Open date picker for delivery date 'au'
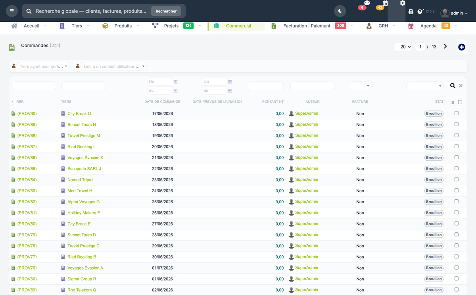 click(230, 91)
